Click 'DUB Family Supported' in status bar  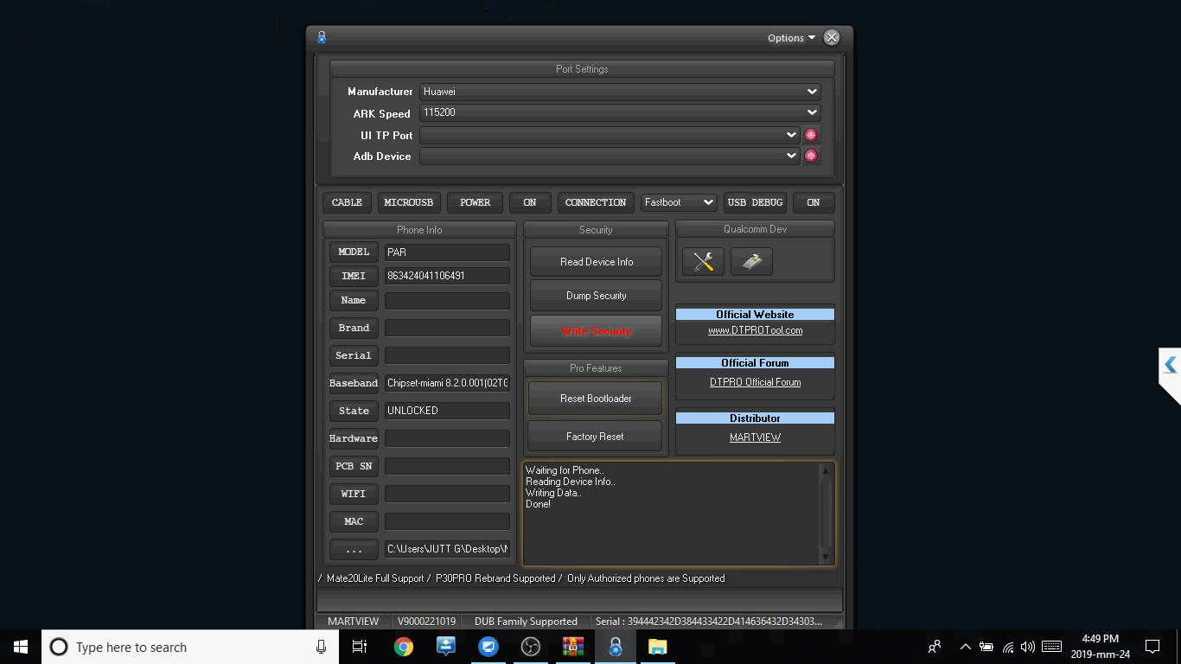(526, 622)
